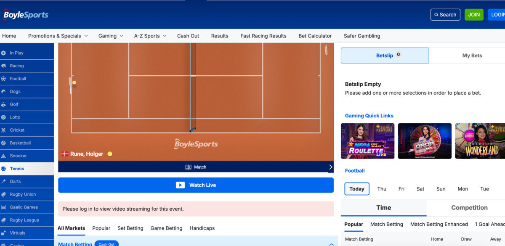Click the green JOIN button
This screenshot has height=246, width=505.
point(474,15)
